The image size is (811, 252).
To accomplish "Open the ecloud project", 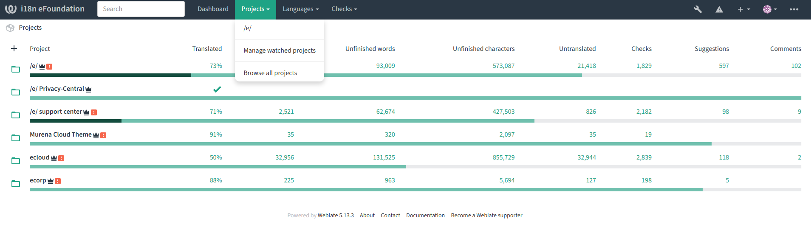I will [x=40, y=157].
